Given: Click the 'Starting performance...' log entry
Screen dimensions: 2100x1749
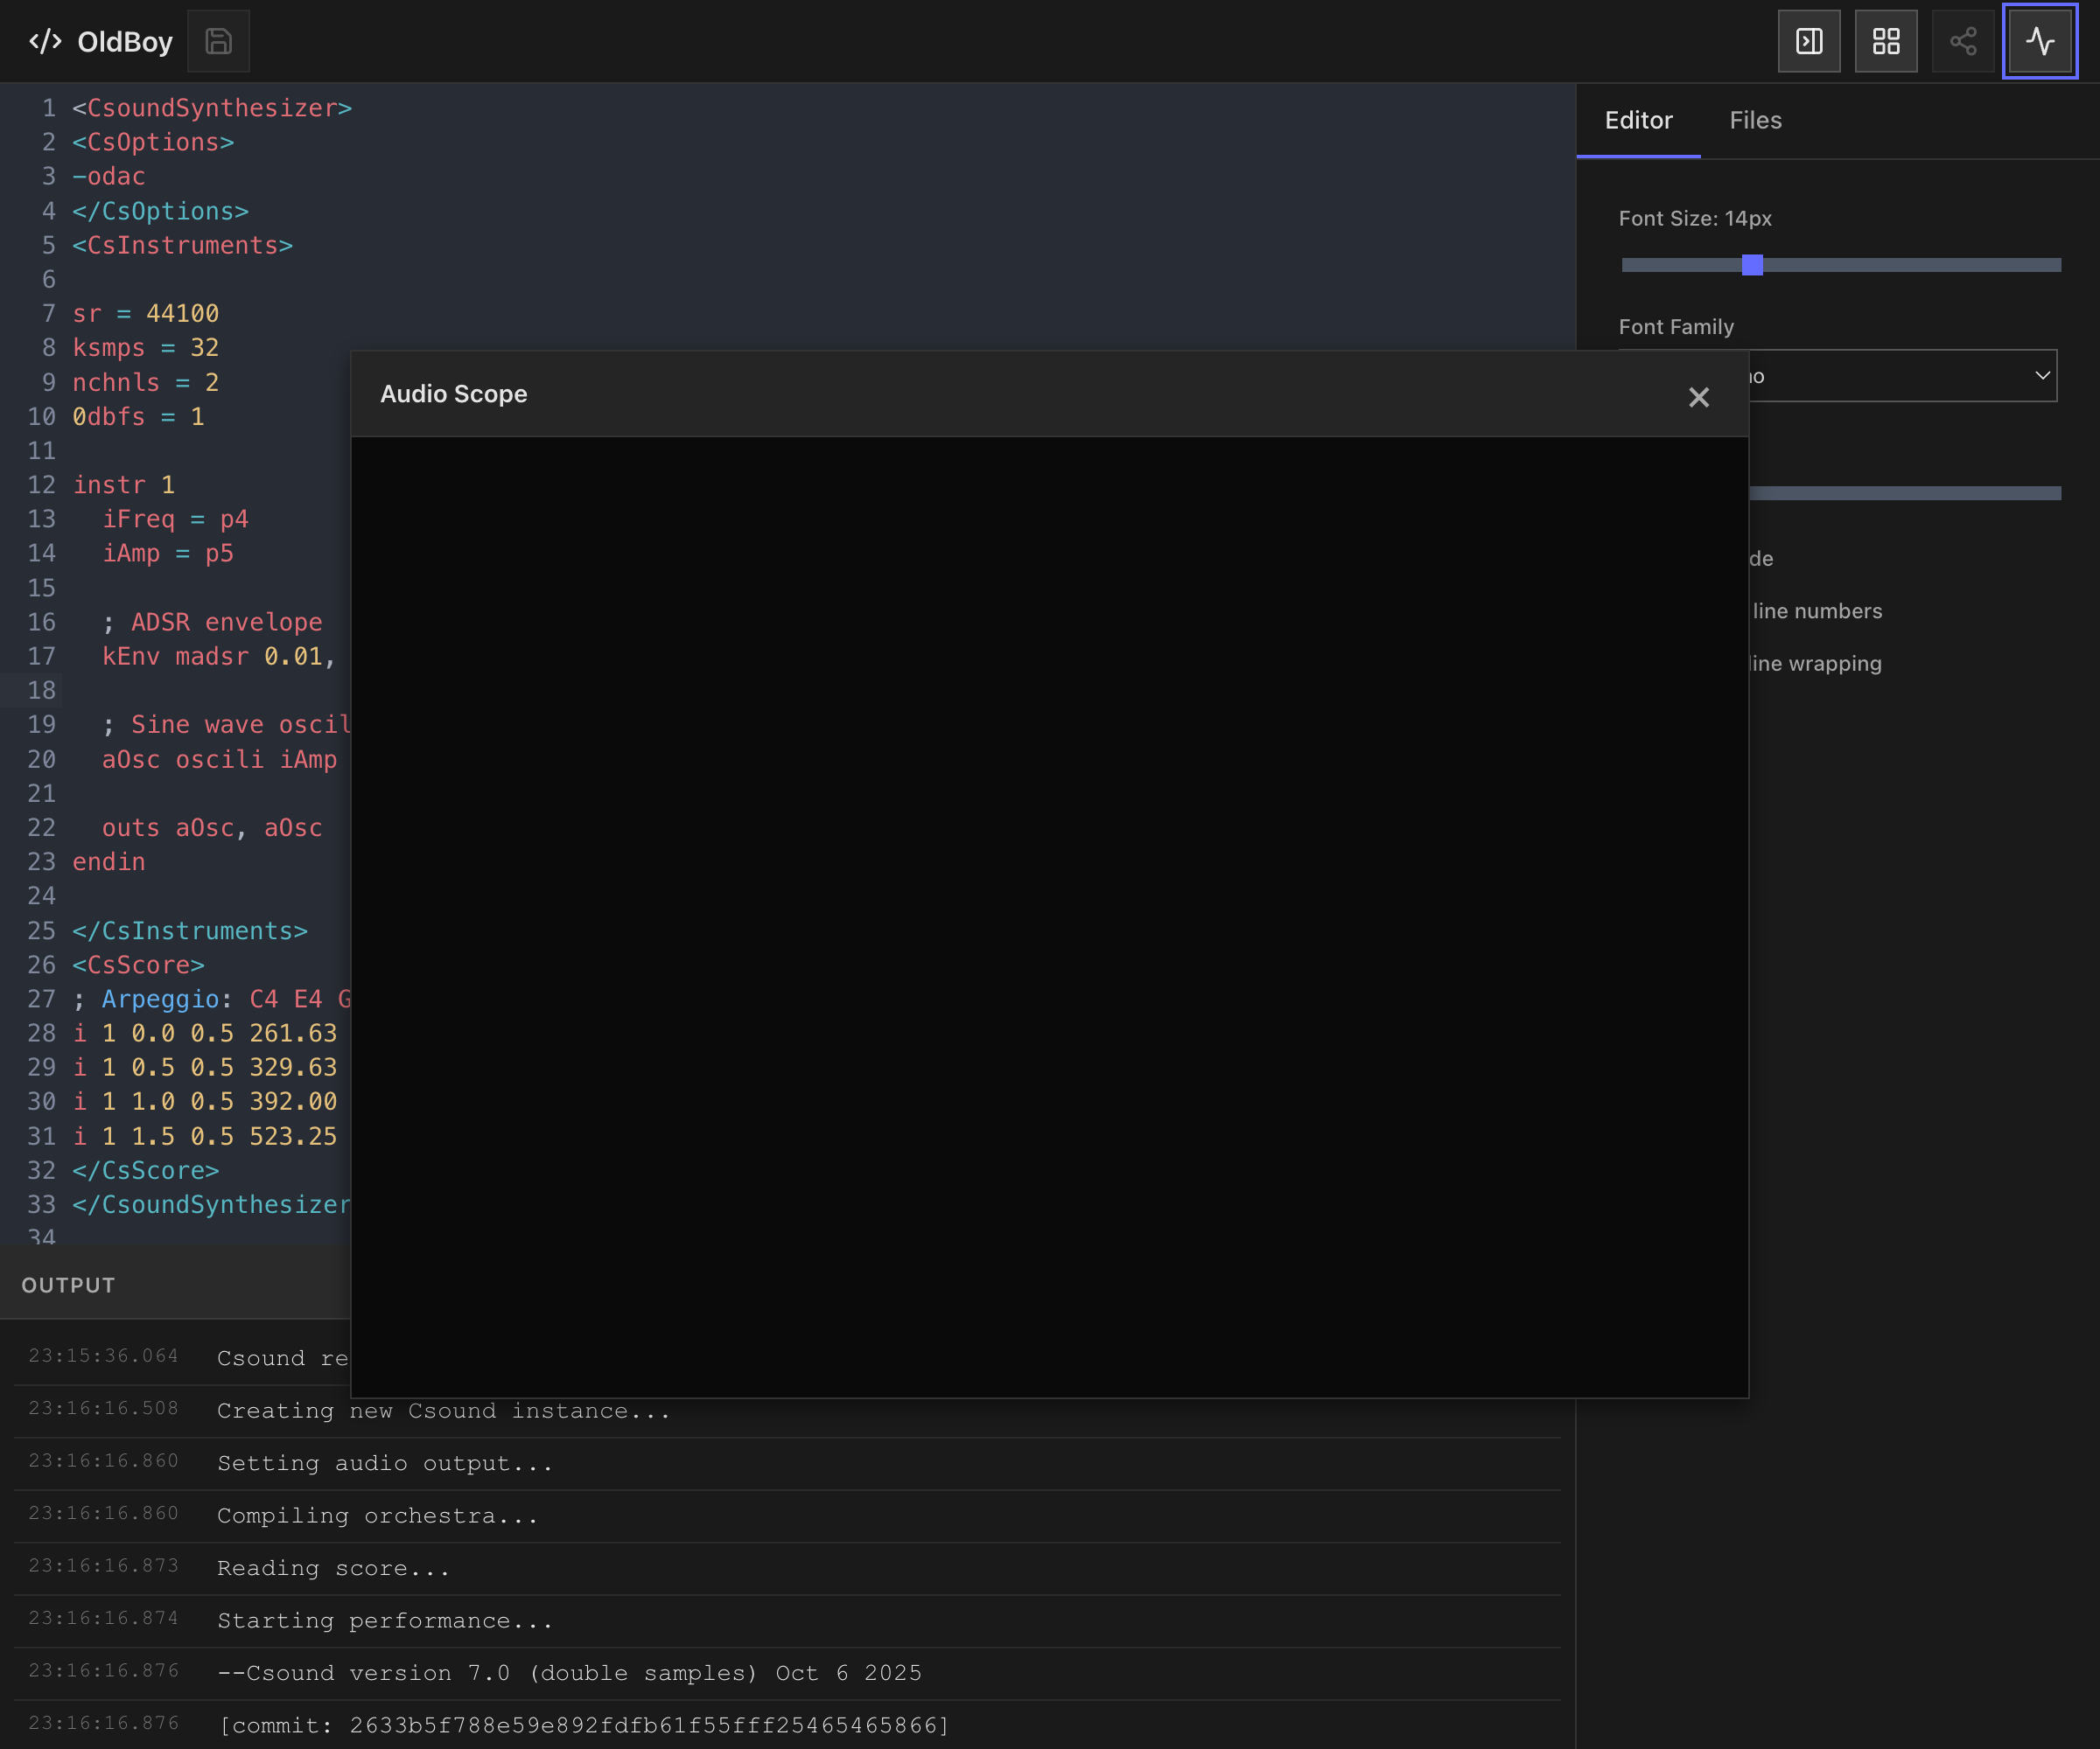Looking at the screenshot, I should [385, 1620].
